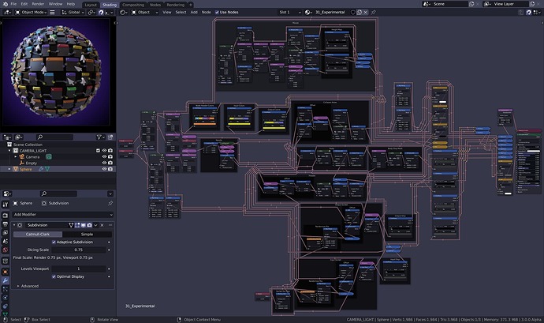Hide the Camera object in viewport

click(x=104, y=157)
